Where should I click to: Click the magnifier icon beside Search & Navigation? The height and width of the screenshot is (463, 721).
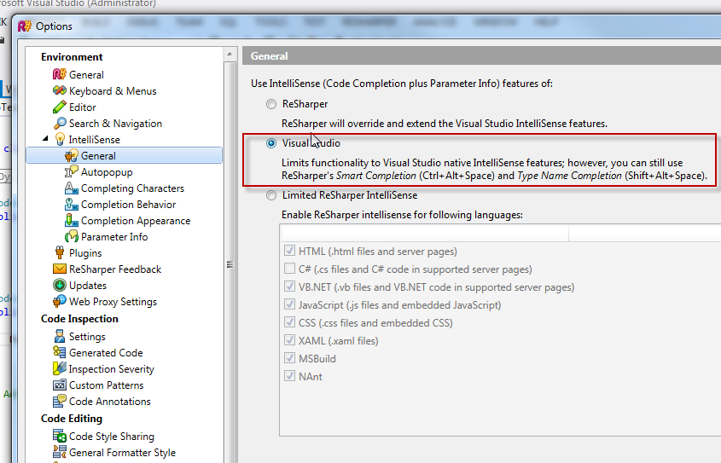(x=60, y=123)
